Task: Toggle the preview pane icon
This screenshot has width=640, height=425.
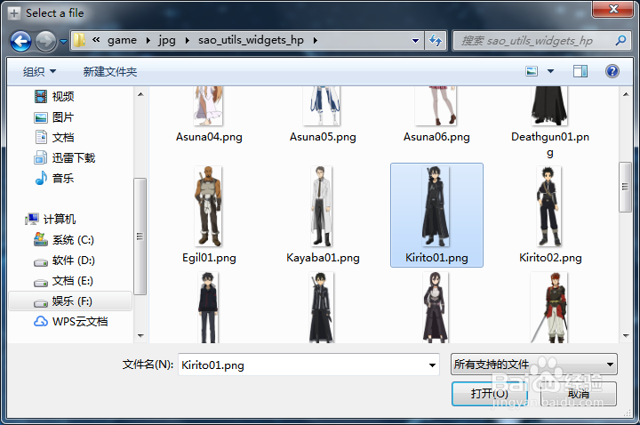Action: tap(580, 71)
